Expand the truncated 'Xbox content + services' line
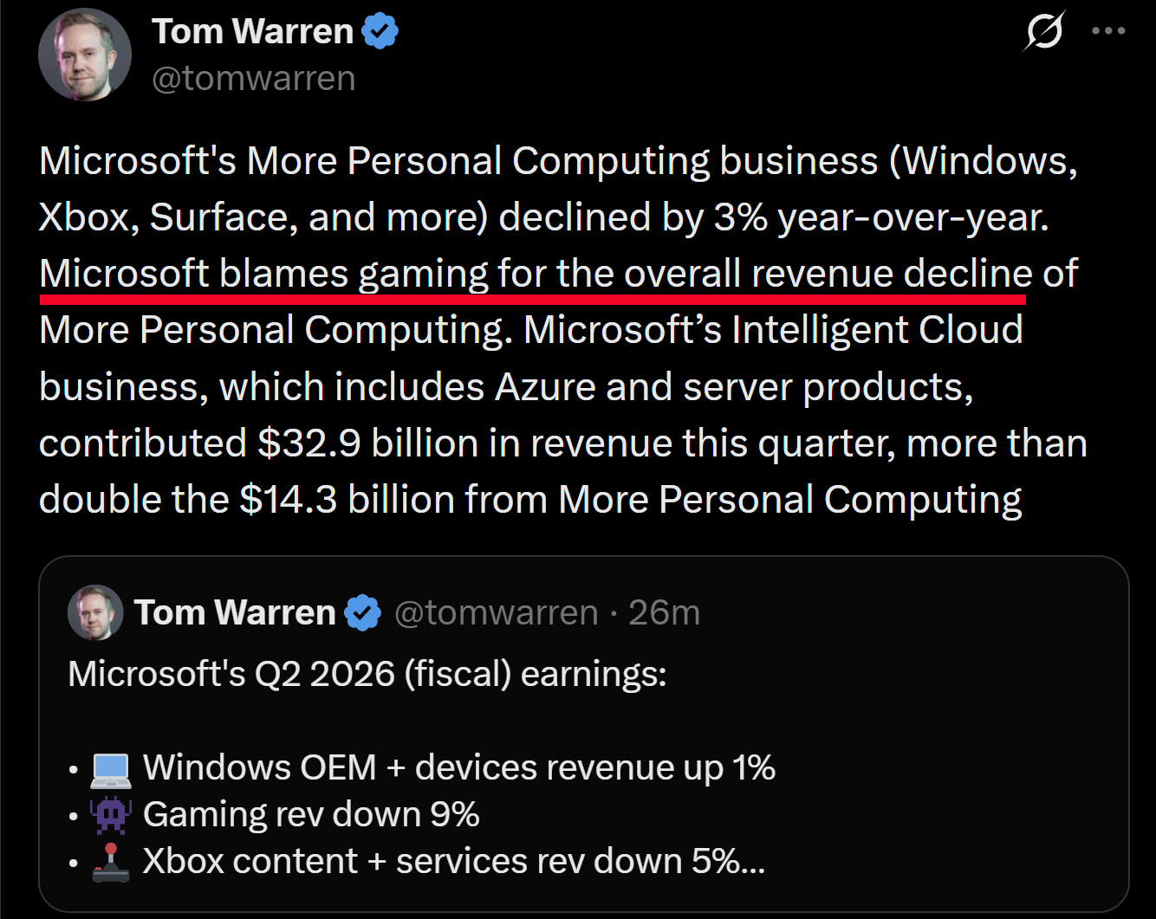This screenshot has height=919, width=1156. (453, 861)
